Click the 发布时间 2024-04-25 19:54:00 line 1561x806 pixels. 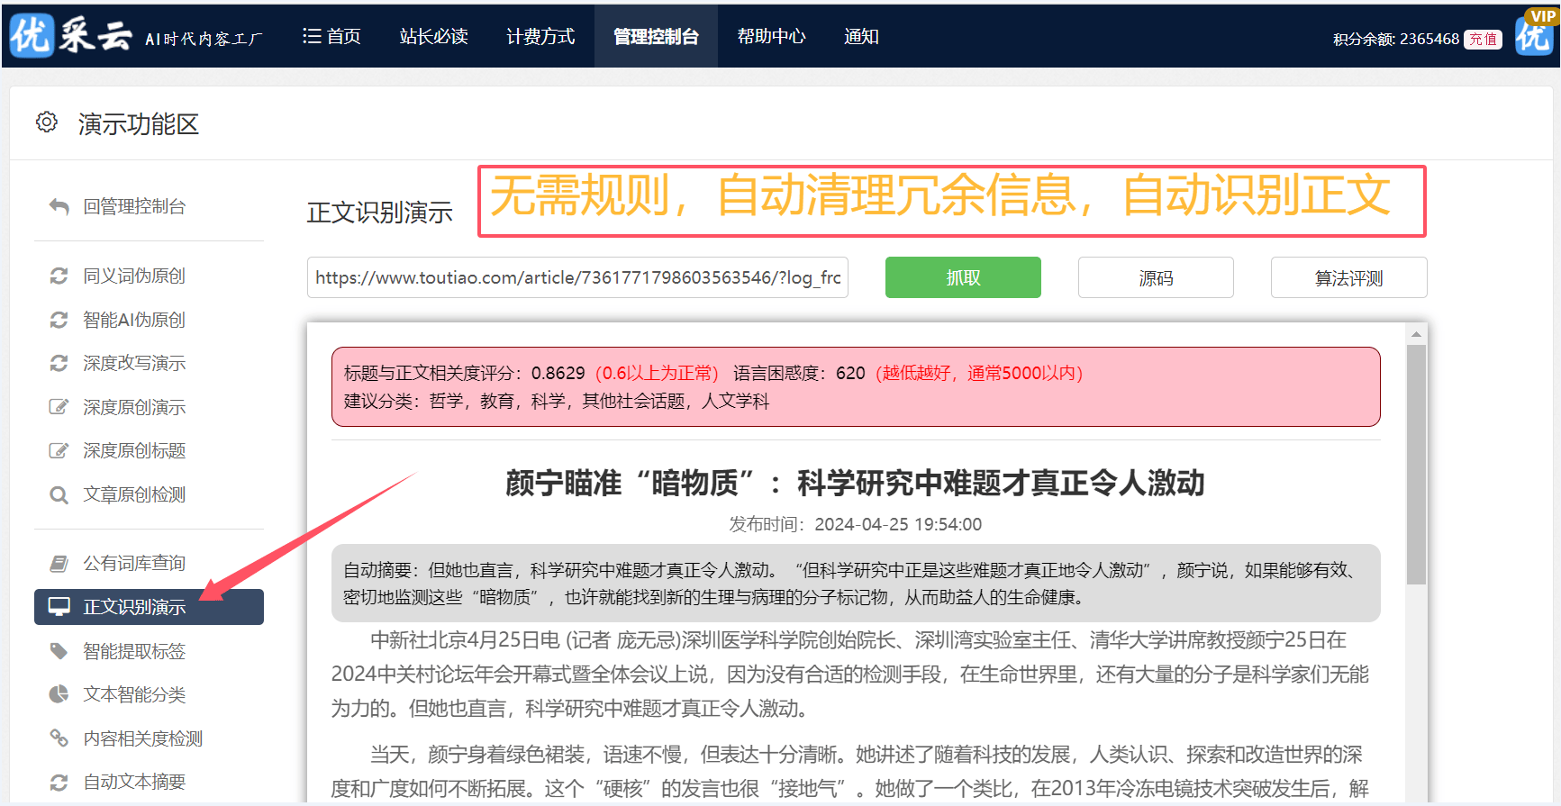click(x=855, y=524)
